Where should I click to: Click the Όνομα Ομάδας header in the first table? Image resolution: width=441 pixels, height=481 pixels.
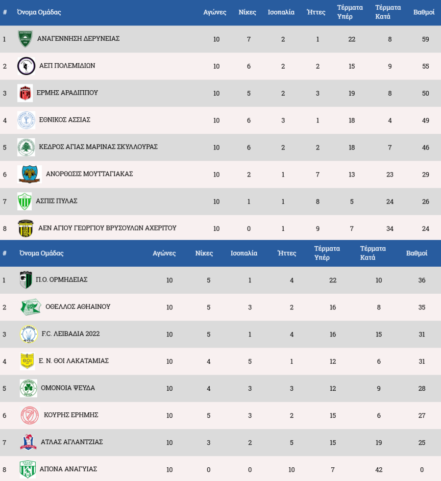[x=39, y=12]
